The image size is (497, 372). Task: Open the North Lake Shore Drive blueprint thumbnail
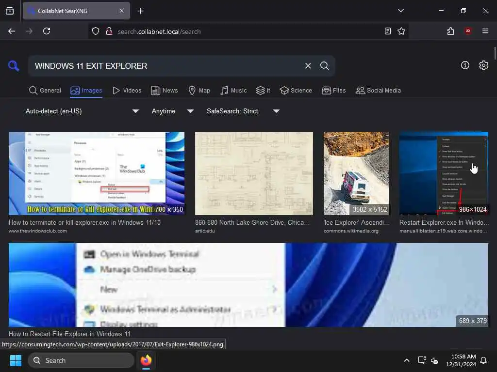254,173
